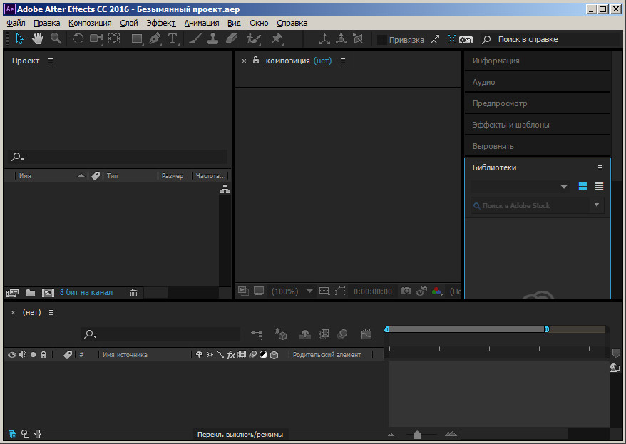Click the 8 бит на канал color depth
626x444 pixels.
tap(86, 292)
